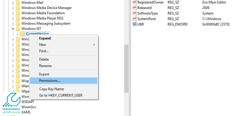Click the Windows Mail folder icon

18,3
